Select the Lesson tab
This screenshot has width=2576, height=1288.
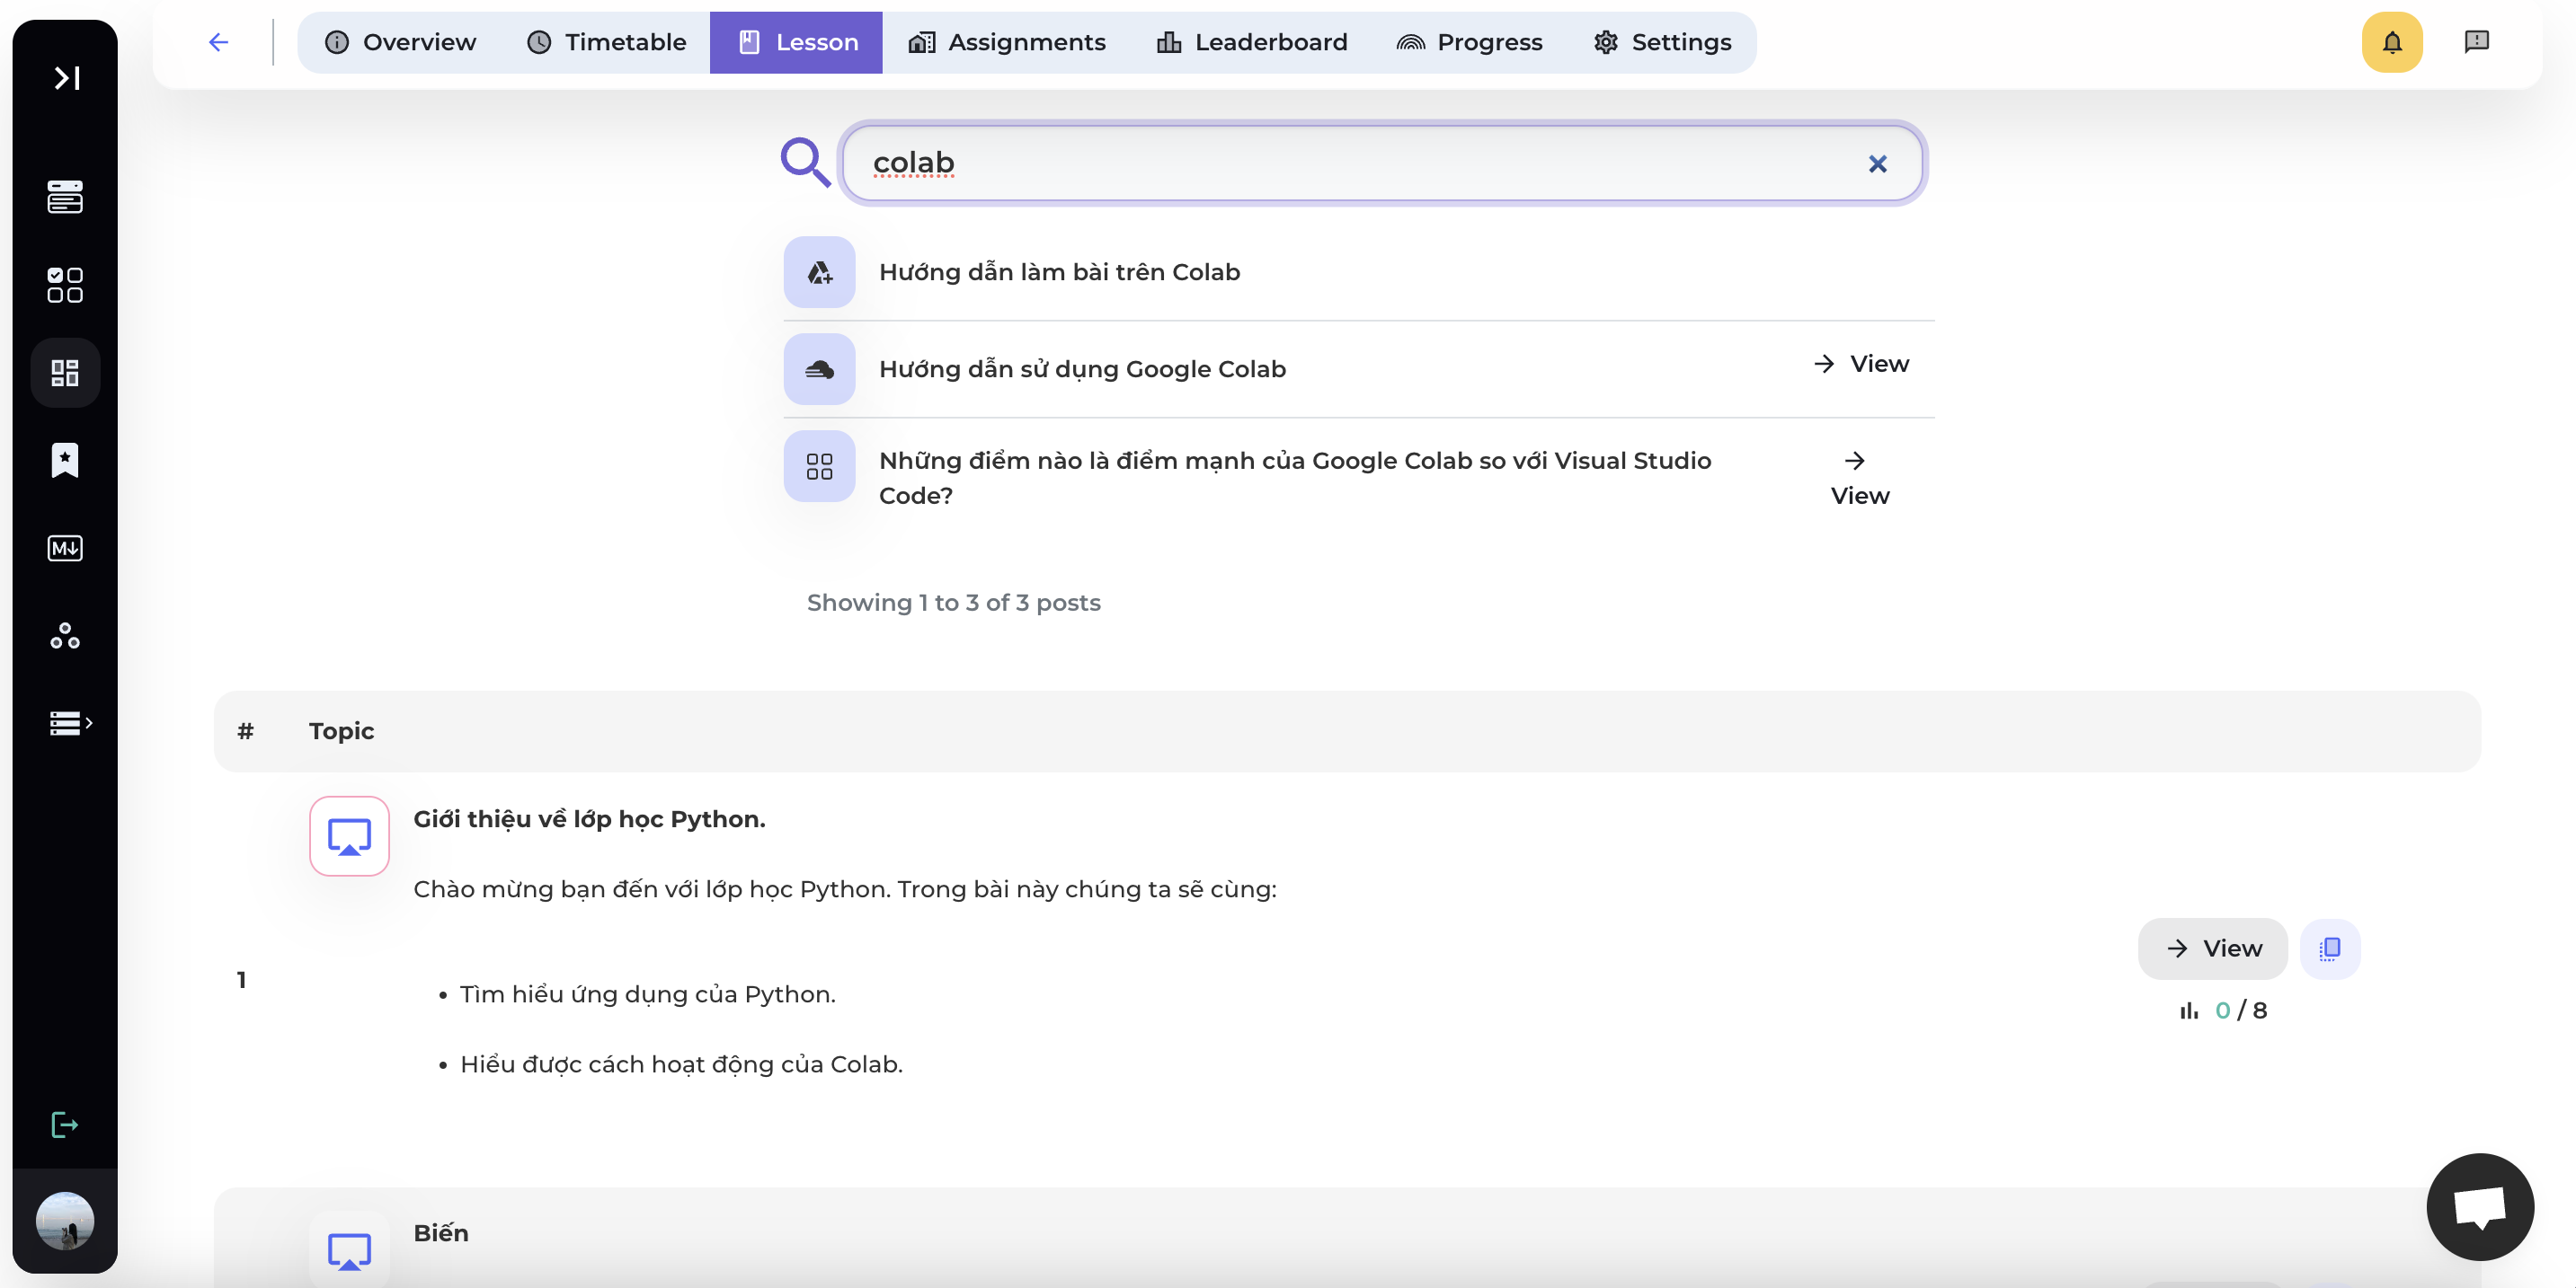[x=797, y=42]
